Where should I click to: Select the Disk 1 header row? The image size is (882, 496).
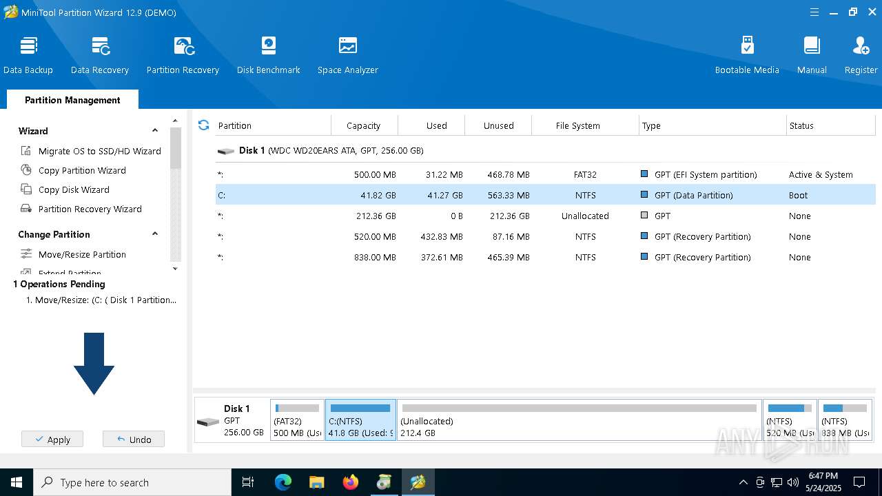[545, 150]
